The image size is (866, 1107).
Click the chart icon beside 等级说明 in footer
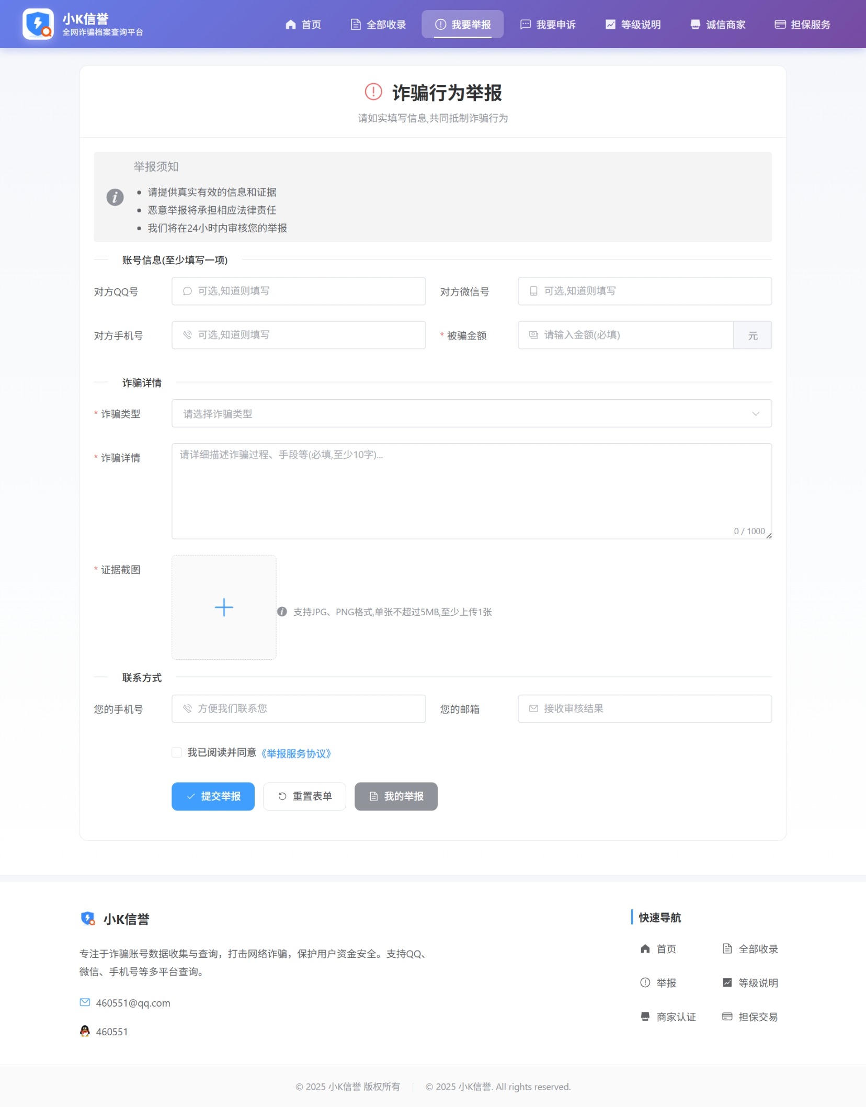(728, 982)
